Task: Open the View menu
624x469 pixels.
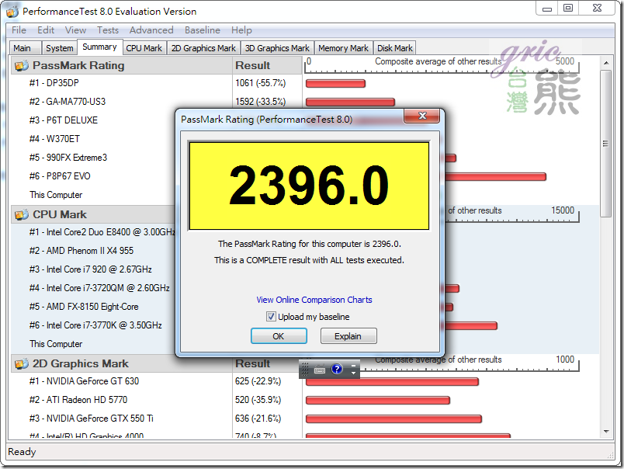Action: 75,30
